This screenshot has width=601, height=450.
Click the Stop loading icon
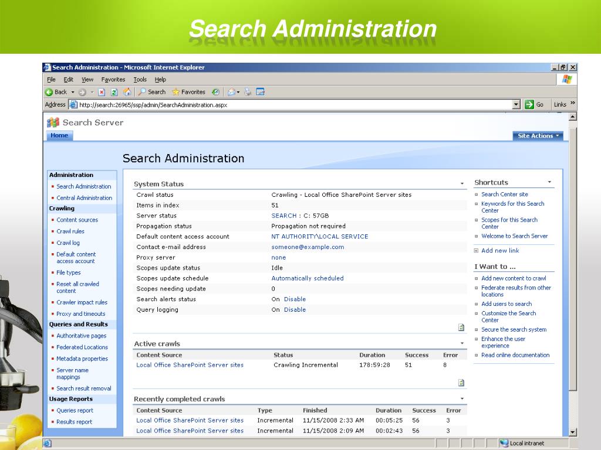click(x=102, y=92)
